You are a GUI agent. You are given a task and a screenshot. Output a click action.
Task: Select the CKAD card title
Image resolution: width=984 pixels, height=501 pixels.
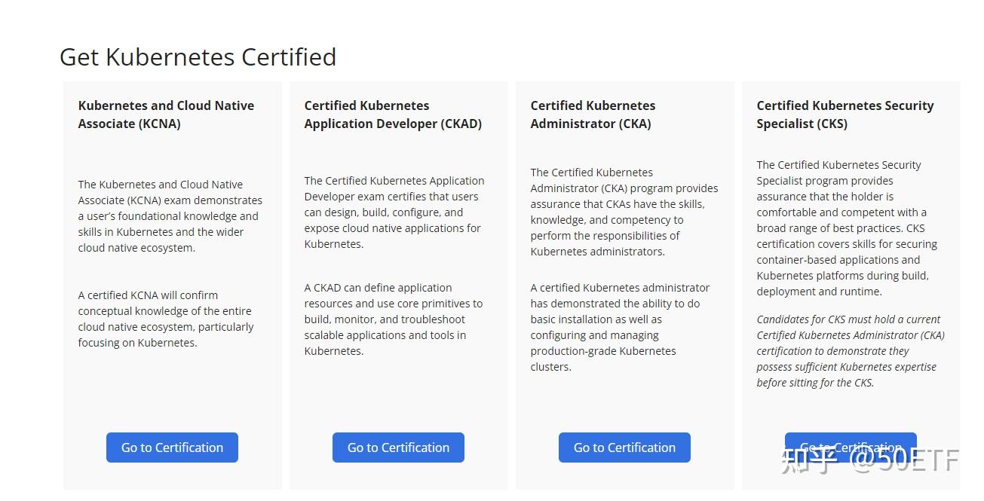click(393, 115)
